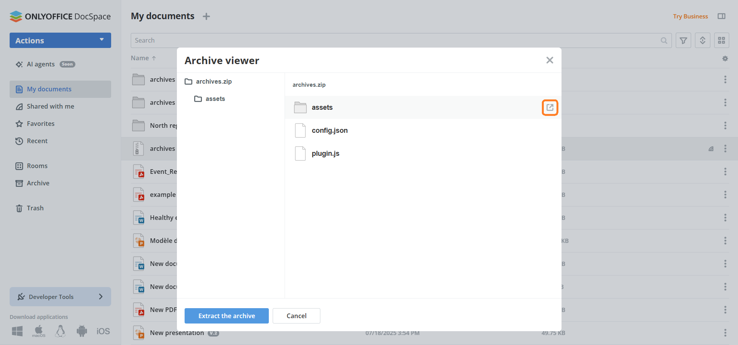The height and width of the screenshot is (345, 738).
Task: Toggle the info panel icon
Action: (x=721, y=16)
